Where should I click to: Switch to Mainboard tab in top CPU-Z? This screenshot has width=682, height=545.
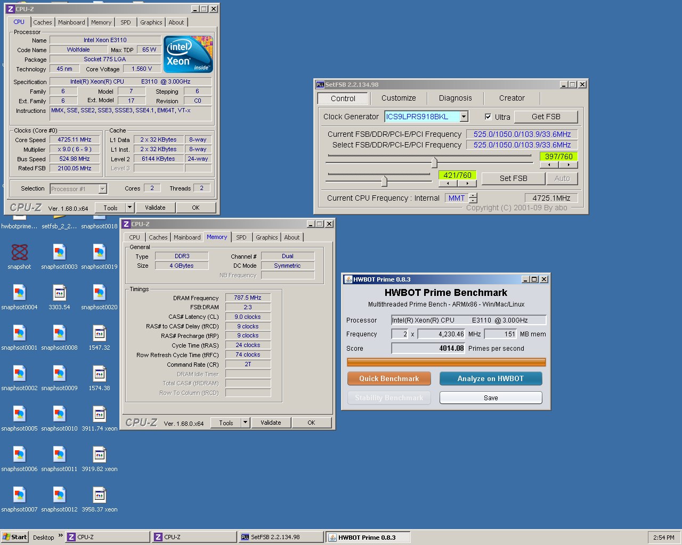(x=71, y=22)
